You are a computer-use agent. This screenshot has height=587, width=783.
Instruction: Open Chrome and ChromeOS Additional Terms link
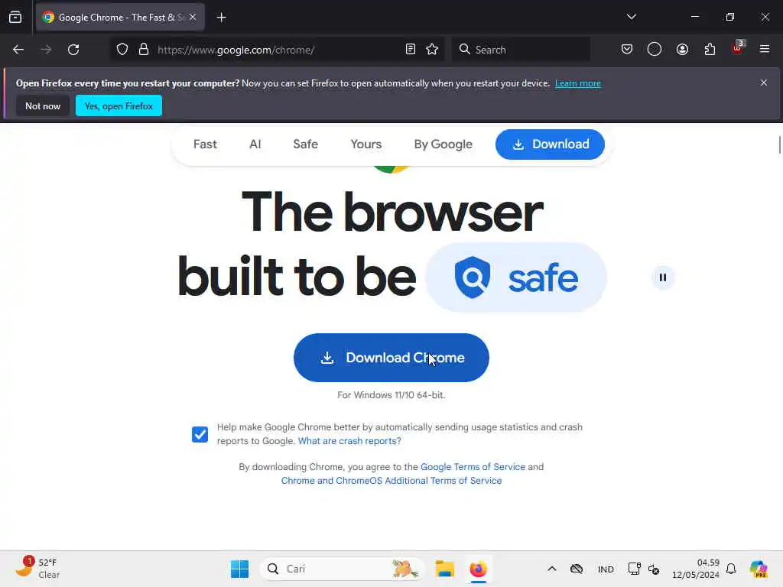click(391, 481)
